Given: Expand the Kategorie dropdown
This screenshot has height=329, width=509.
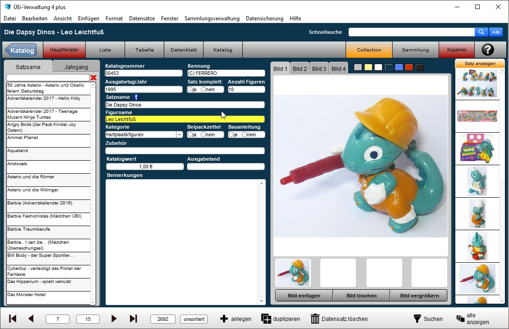Looking at the screenshot, I should [179, 134].
